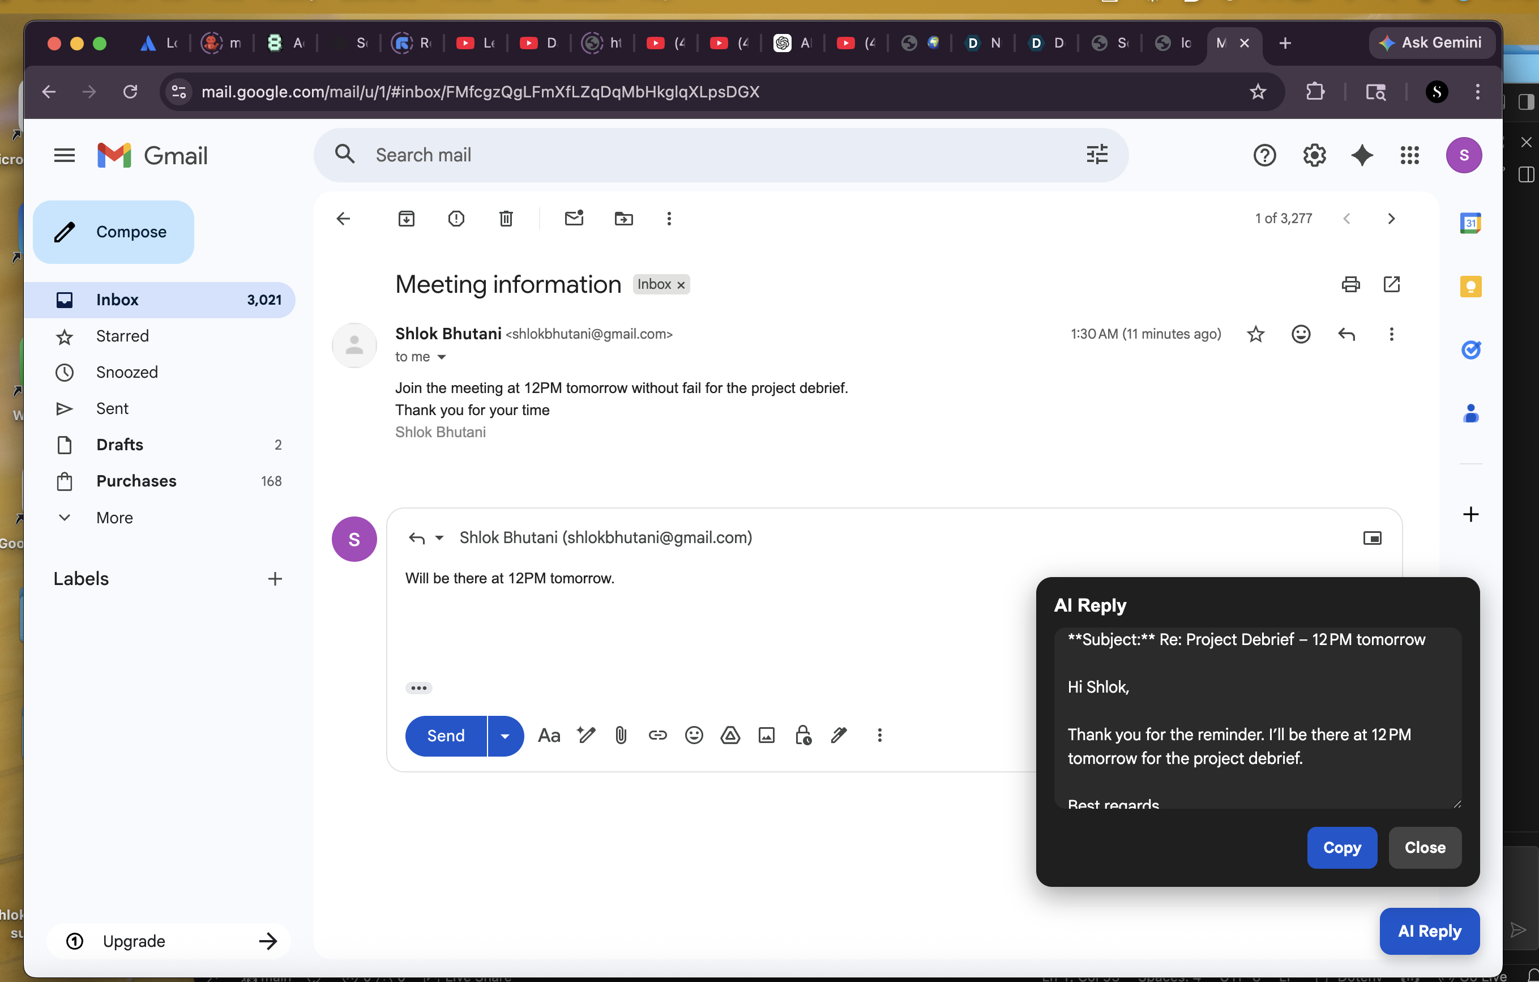Expand the More section in sidebar
Screen dimensions: 1539x982
coord(114,517)
